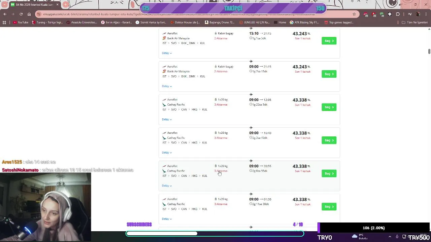Click 2 Aktarma on the 09:00 → 21:15 flight
431x242 pixels.
point(221,72)
